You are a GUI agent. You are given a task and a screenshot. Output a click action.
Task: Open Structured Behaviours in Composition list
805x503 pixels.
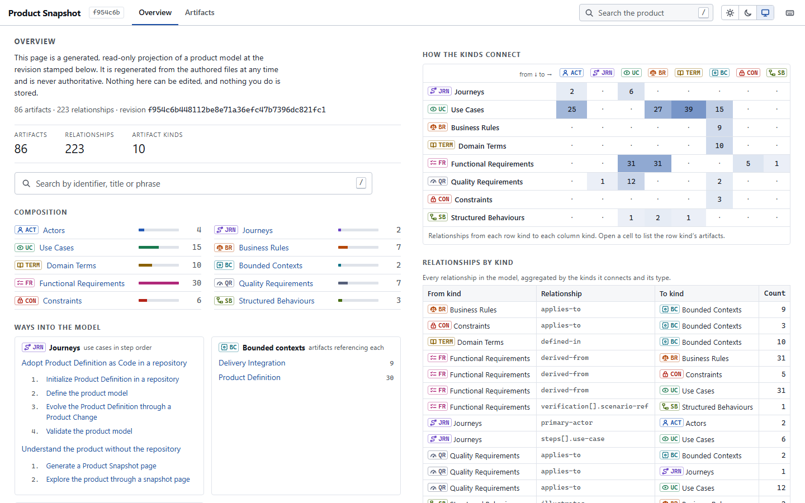pos(276,301)
